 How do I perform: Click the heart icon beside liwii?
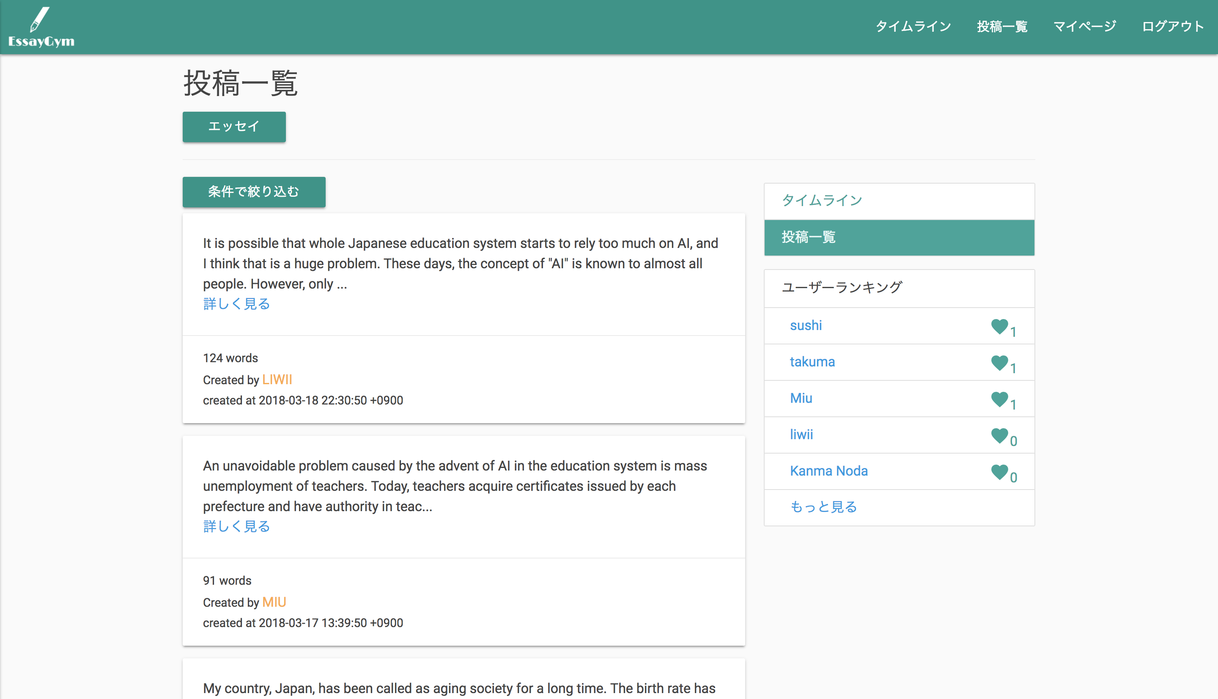click(x=999, y=435)
